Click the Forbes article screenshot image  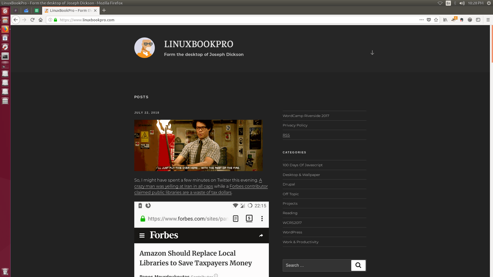(x=202, y=239)
